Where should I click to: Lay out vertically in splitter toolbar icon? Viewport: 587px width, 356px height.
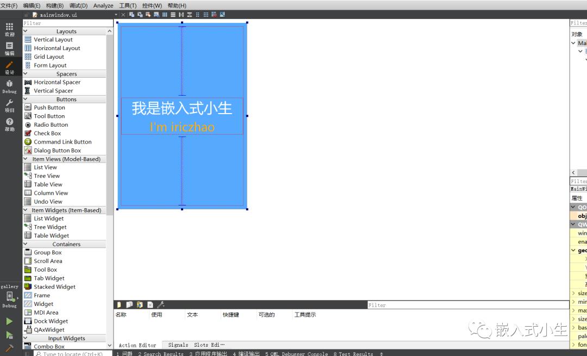pos(190,15)
